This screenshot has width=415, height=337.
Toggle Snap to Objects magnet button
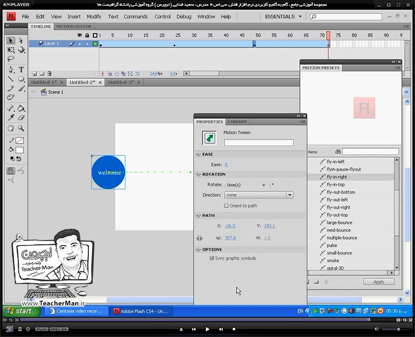tap(10, 171)
